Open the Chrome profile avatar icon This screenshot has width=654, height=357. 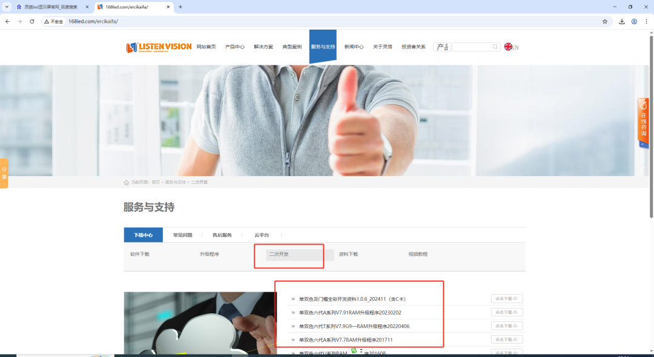click(634, 21)
